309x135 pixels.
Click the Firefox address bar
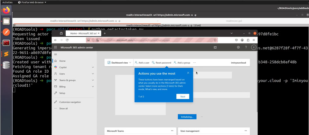click(x=154, y=40)
